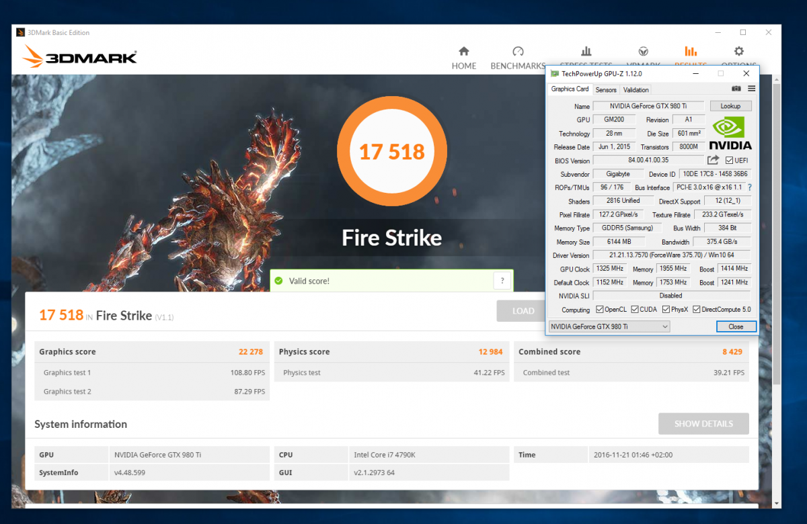Toggle the DirectCompute 5.0 checkbox

click(x=697, y=310)
